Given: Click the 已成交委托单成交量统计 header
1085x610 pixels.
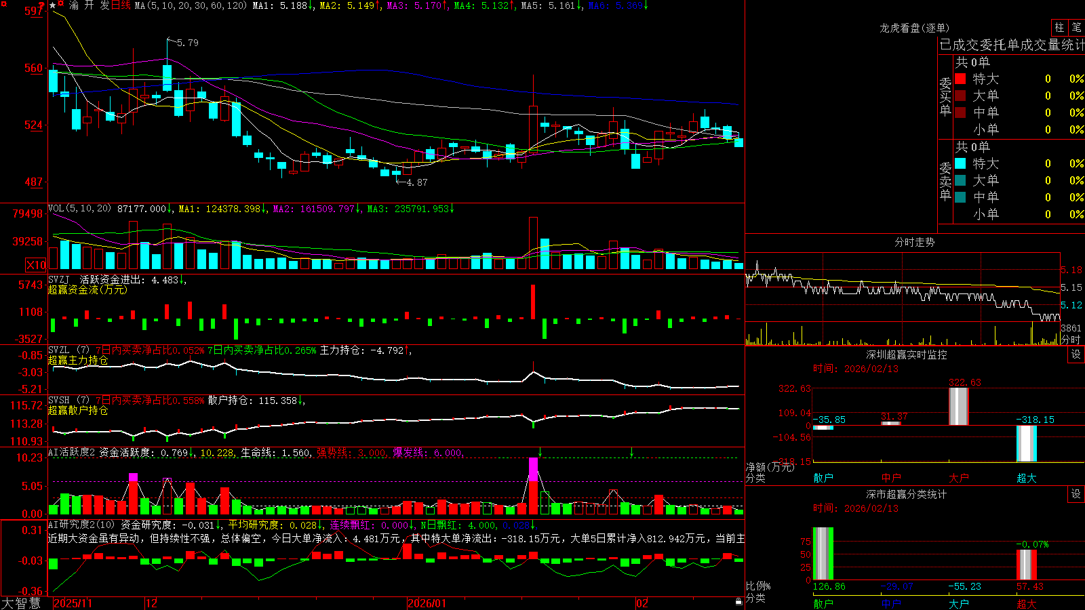Looking at the screenshot, I should point(1012,45).
